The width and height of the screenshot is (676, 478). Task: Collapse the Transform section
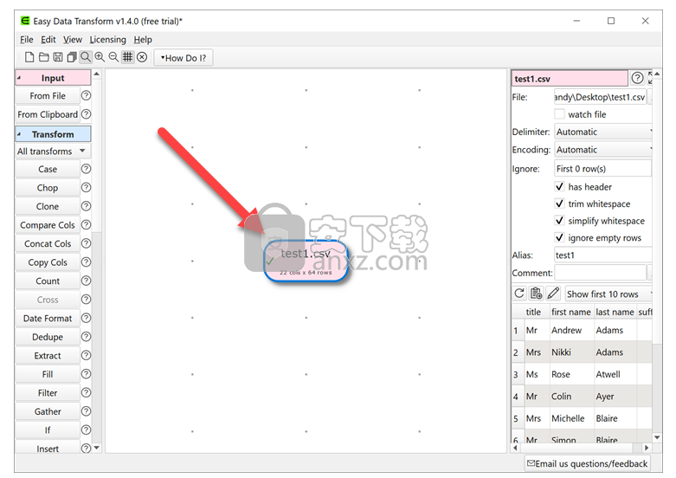(x=53, y=134)
